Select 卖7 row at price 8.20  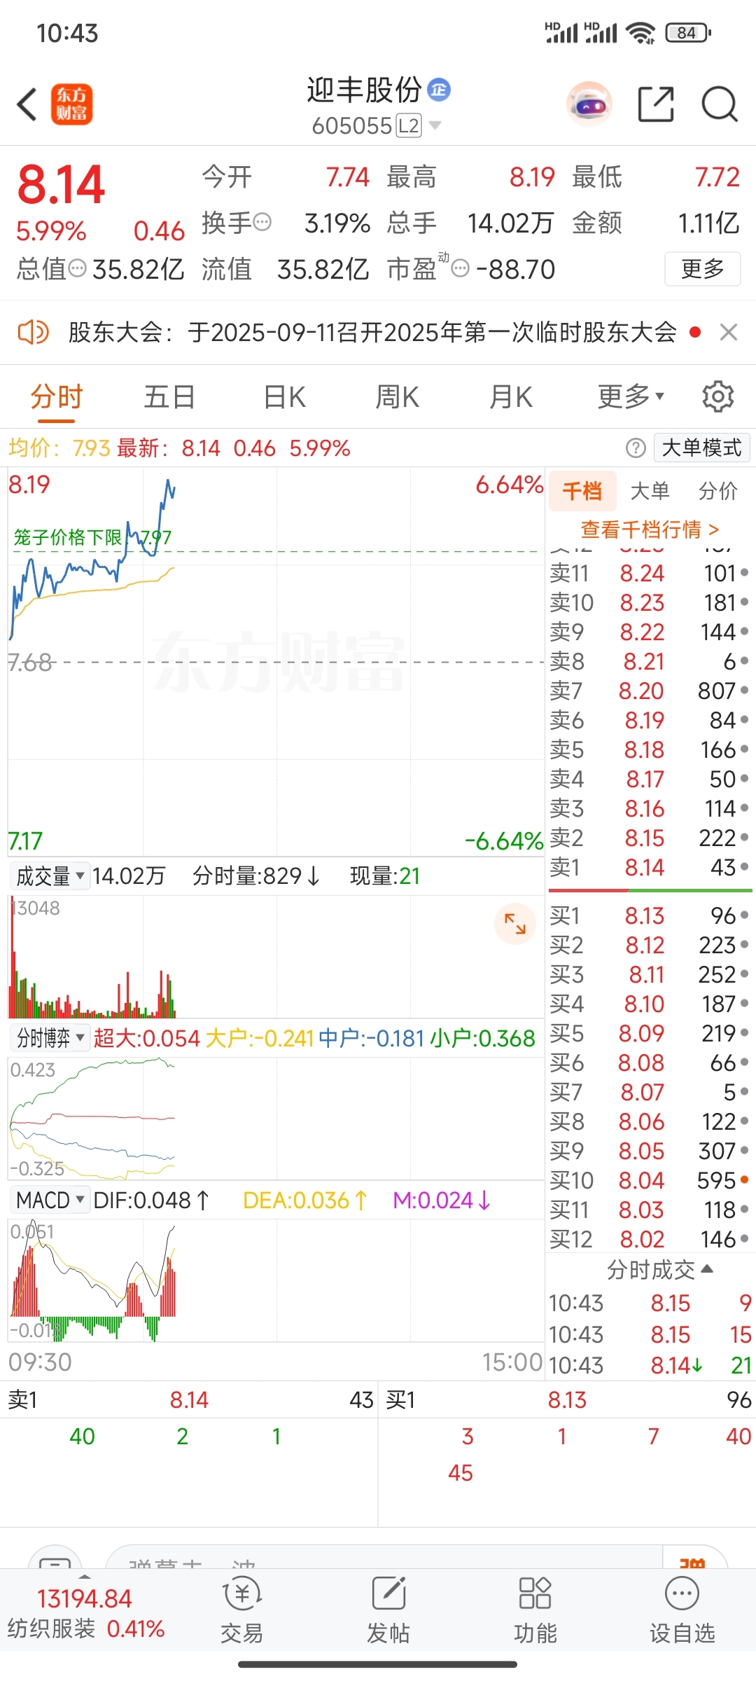[x=649, y=691]
